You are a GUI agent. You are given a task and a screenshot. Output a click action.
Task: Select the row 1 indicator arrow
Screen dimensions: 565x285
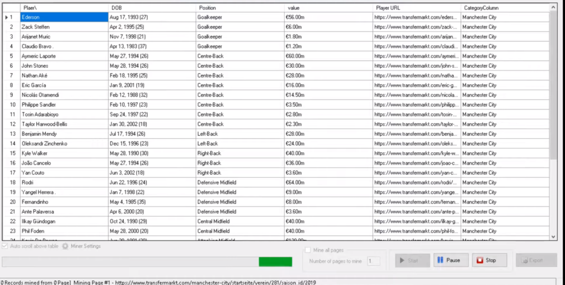click(x=7, y=18)
